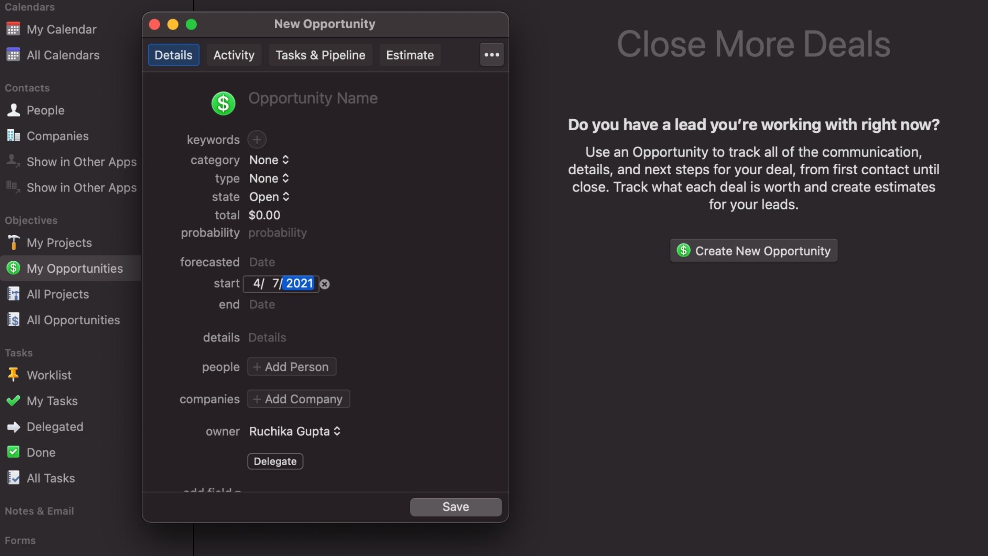Switch to the Activity tab
Screen dimensions: 988x556
tap(234, 54)
